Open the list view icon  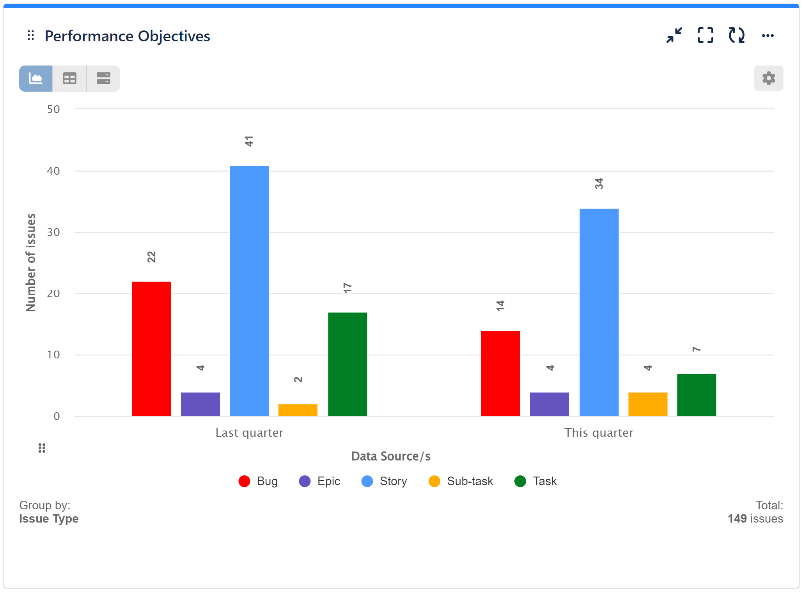click(x=103, y=78)
